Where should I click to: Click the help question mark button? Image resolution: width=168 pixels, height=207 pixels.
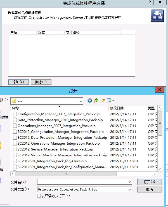(x=150, y=2)
